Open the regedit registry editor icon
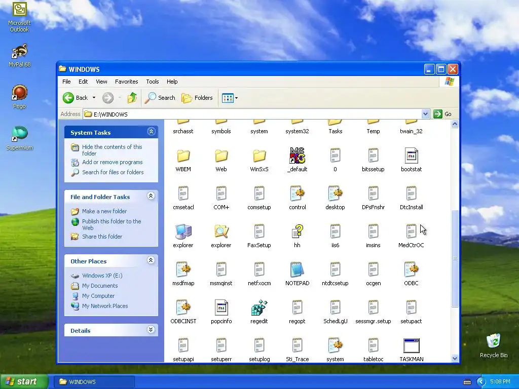This screenshot has height=389, width=519. coord(259,307)
